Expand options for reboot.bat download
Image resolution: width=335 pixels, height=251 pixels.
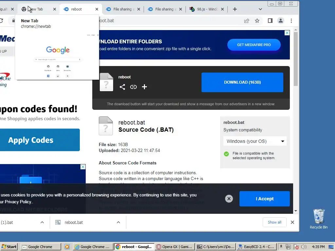[118, 222]
